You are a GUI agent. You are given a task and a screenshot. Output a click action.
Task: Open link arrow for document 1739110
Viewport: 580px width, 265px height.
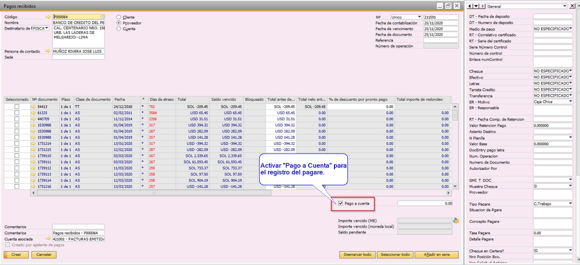34,156
